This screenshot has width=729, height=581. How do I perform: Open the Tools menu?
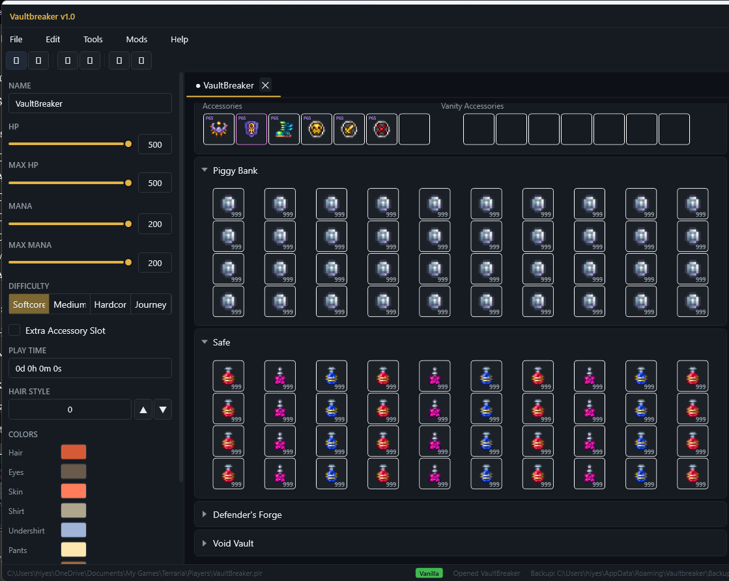coord(93,39)
